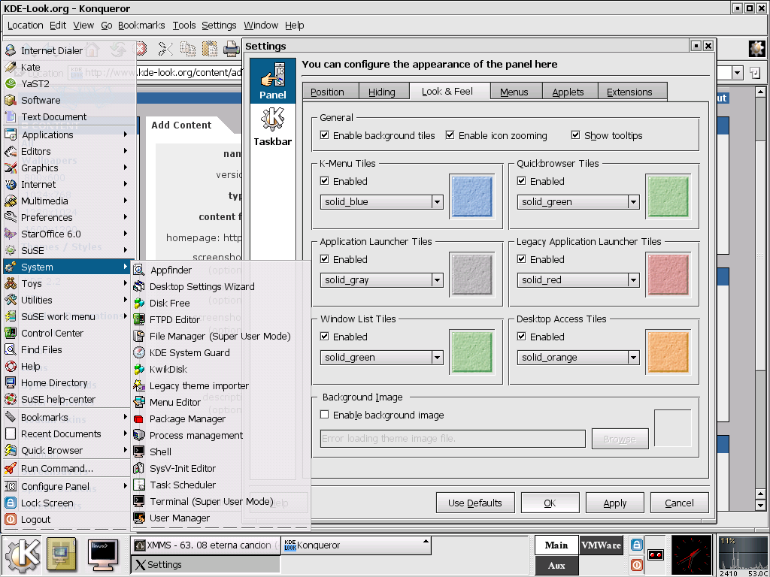The image size is (770, 577).
Task: Switch to the Menus tab
Action: pos(514,92)
